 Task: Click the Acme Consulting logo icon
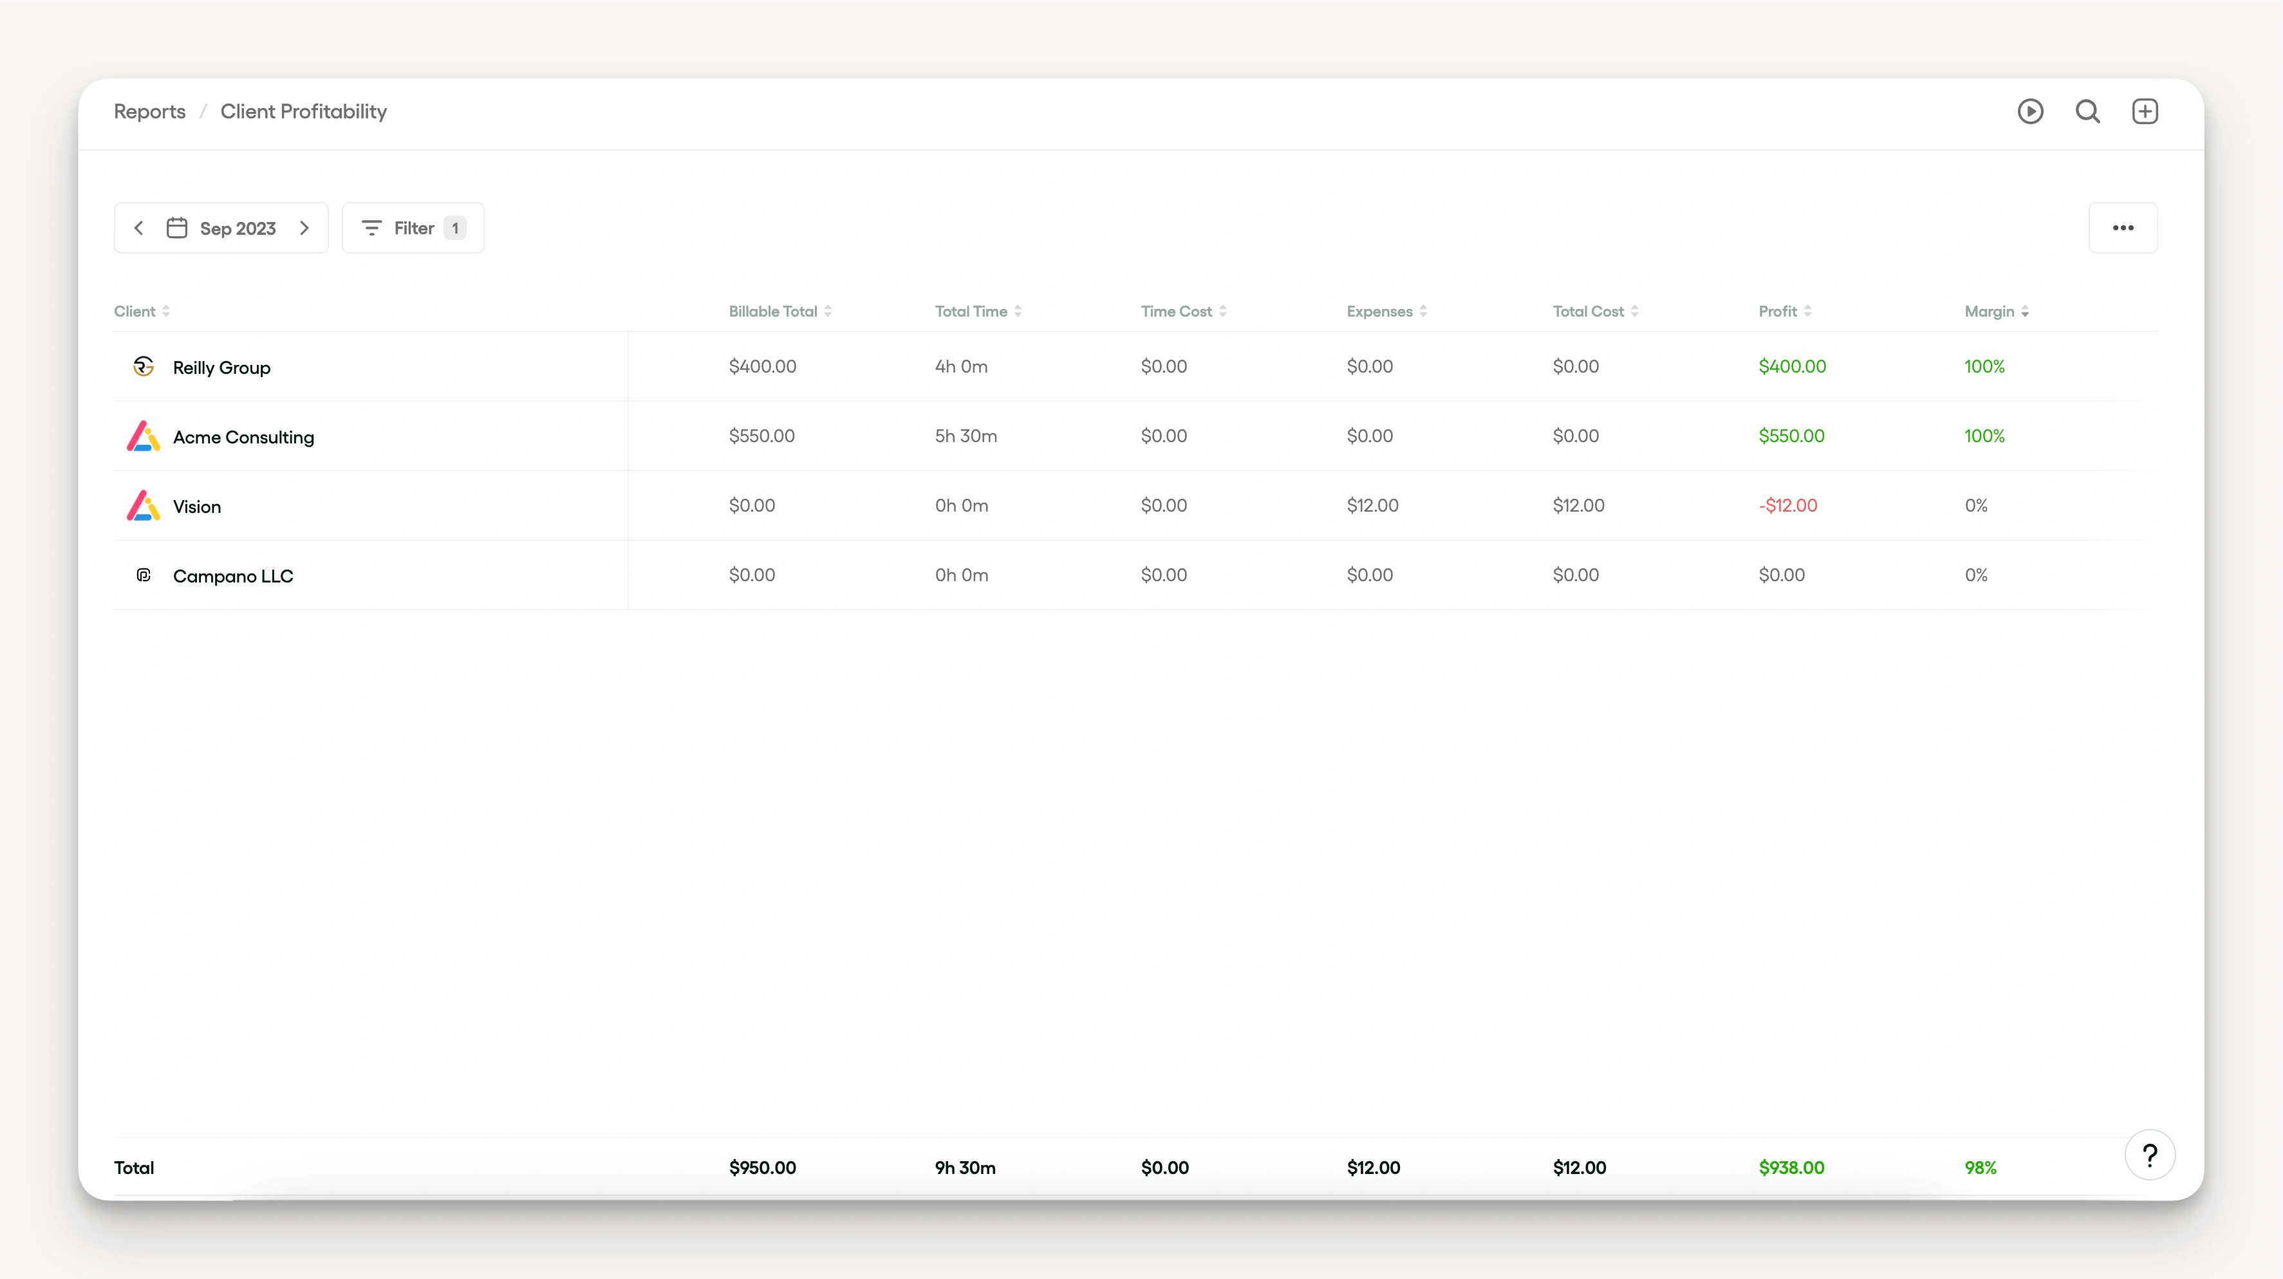(x=144, y=436)
